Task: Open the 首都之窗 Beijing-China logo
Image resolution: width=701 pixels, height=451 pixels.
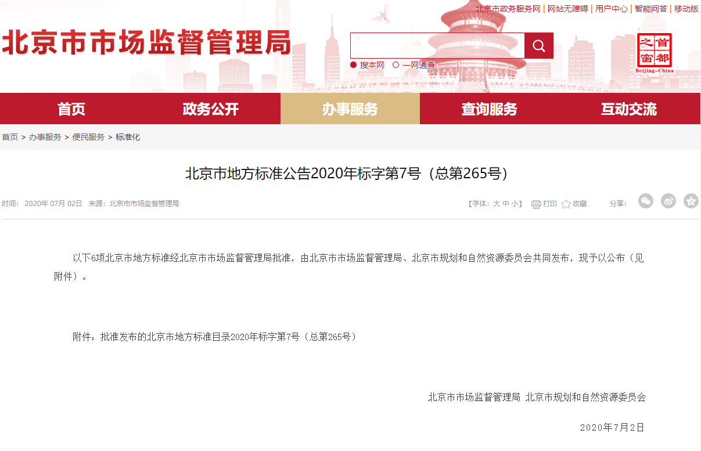Action: click(655, 53)
